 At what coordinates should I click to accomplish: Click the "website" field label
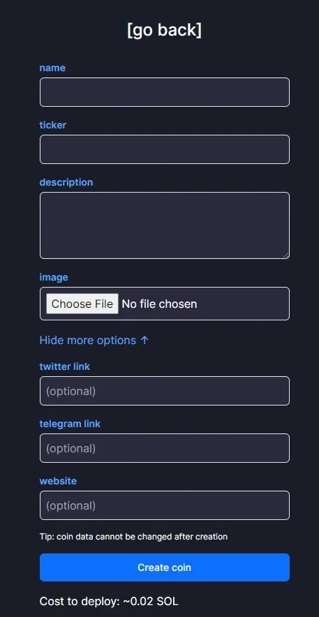[58, 481]
